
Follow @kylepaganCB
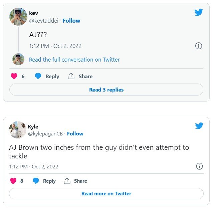[75, 134]
